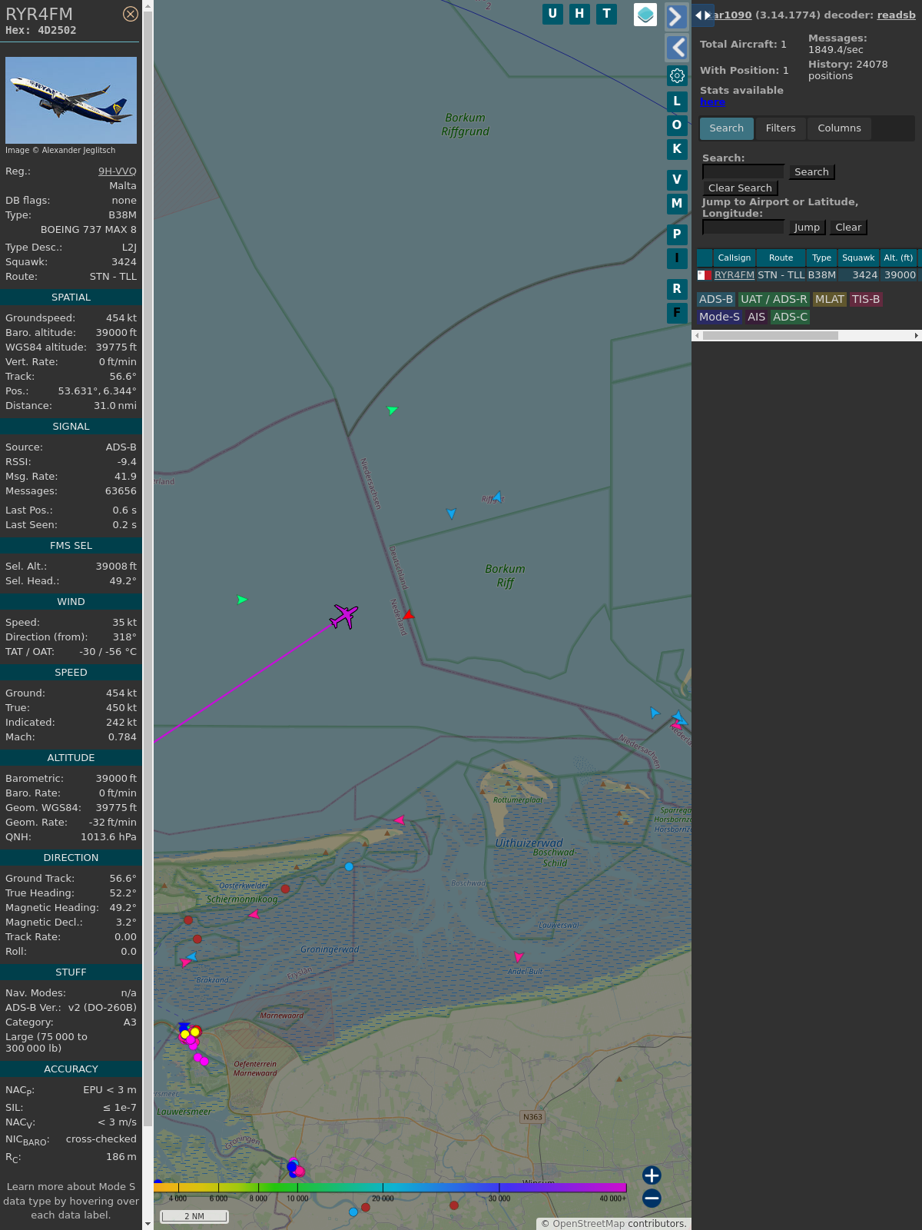Toggle the U map button
Screen dimensions: 922x1230
(x=552, y=14)
